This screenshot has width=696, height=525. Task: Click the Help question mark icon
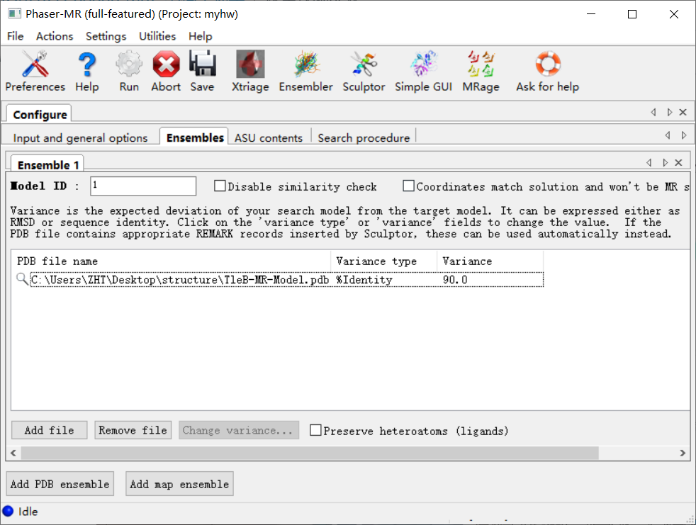tap(86, 64)
